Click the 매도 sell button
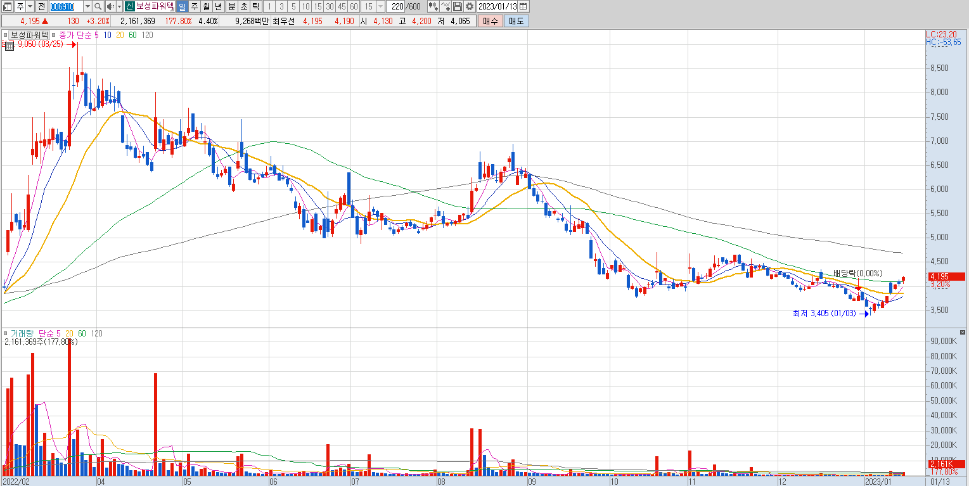969x486 pixels. click(x=516, y=21)
